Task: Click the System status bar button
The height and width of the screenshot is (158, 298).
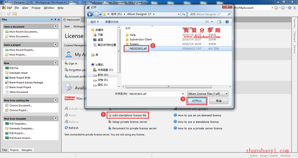Action: click(x=253, y=155)
